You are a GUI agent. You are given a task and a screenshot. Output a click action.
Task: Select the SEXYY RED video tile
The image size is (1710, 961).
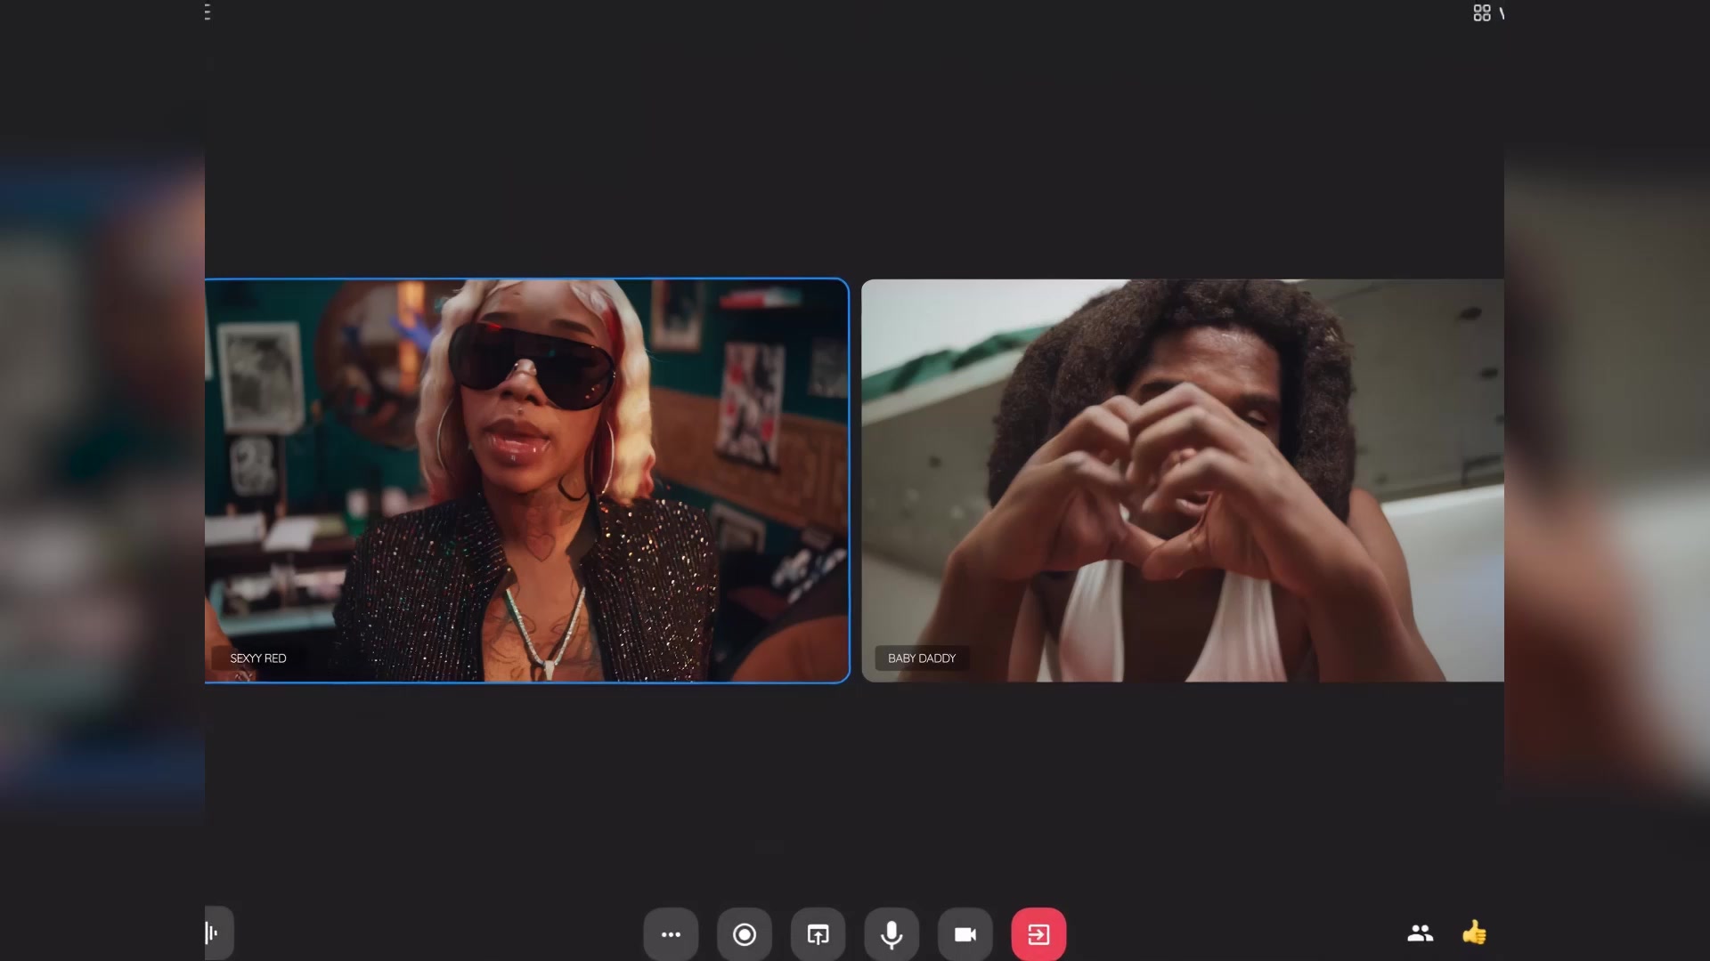[527, 480]
